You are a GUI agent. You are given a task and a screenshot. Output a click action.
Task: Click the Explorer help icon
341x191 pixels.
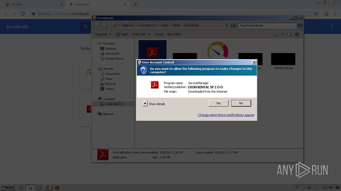click(297, 34)
